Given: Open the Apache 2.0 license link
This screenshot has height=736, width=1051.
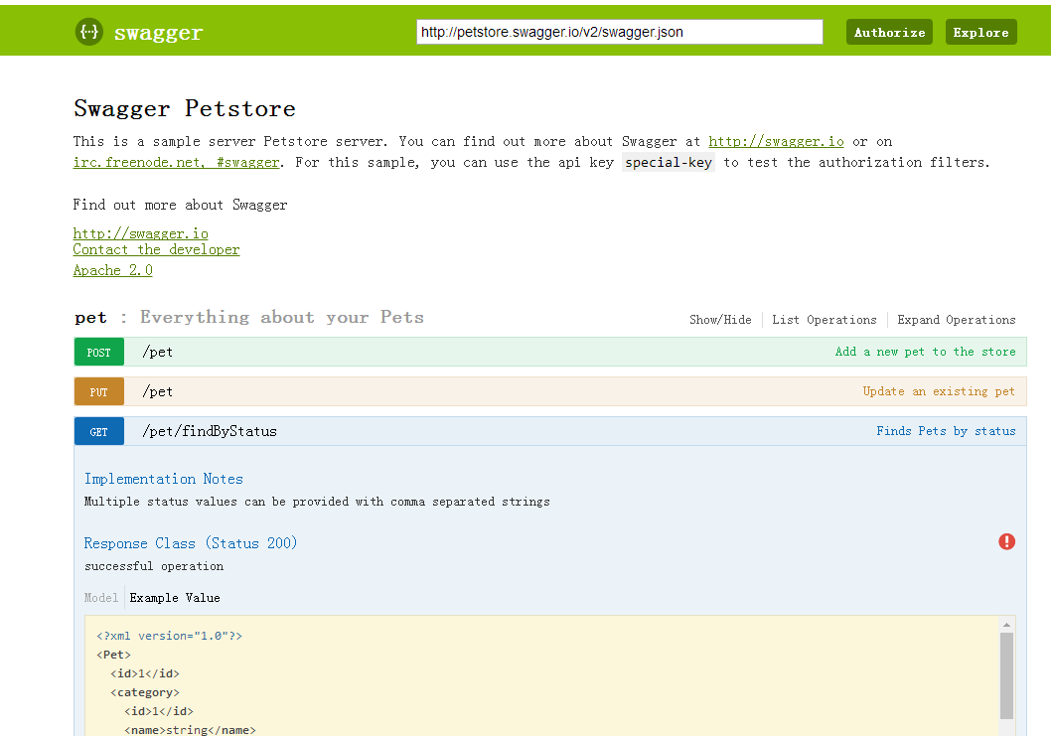Looking at the screenshot, I should point(112,270).
